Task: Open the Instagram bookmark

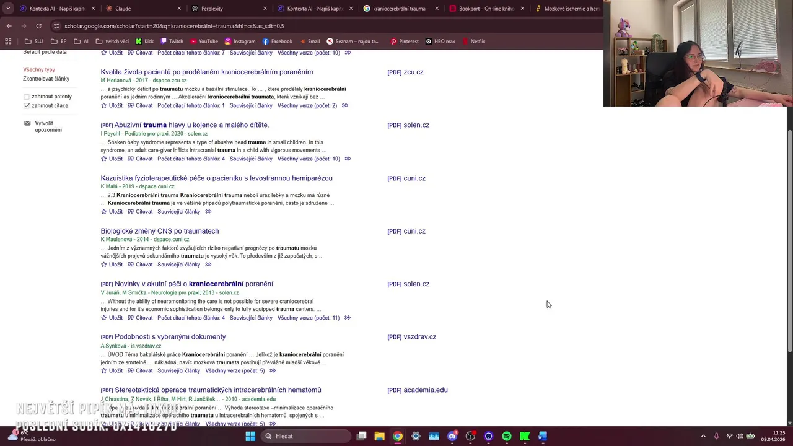Action: point(240,42)
